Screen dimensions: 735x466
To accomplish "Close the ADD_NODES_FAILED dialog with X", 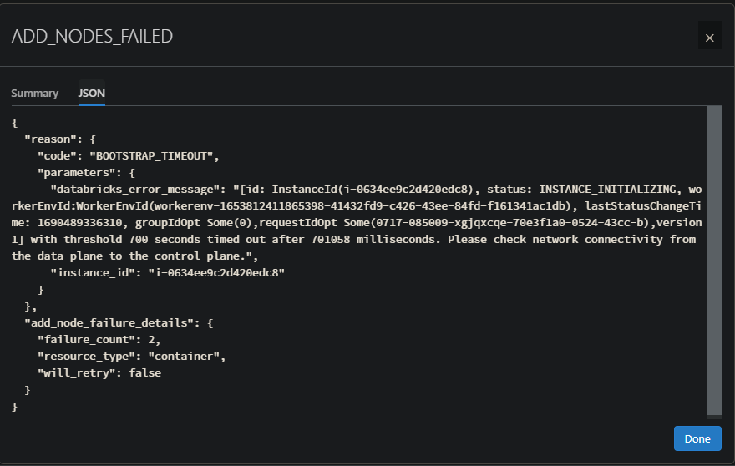I will (x=709, y=37).
